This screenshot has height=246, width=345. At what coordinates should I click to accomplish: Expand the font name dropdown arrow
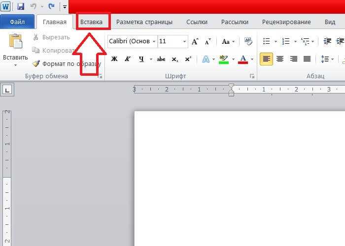(154, 41)
